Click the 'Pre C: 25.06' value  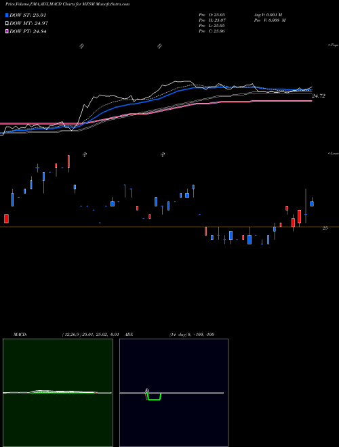click(212, 31)
